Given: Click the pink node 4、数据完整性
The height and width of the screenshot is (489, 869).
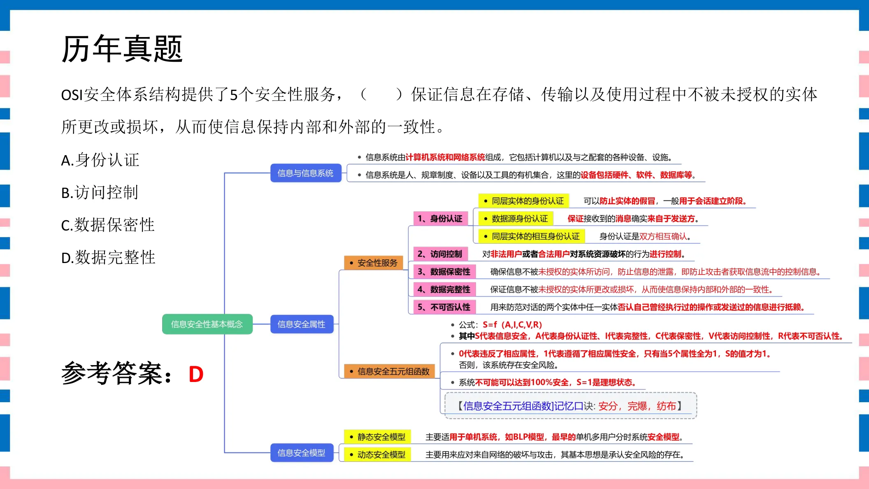Looking at the screenshot, I should point(444,289).
